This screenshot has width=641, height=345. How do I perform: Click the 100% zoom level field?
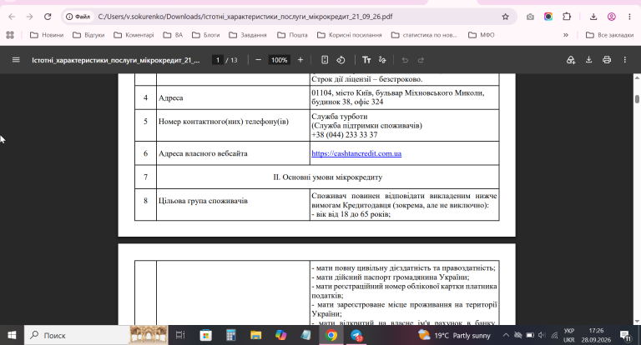280,60
